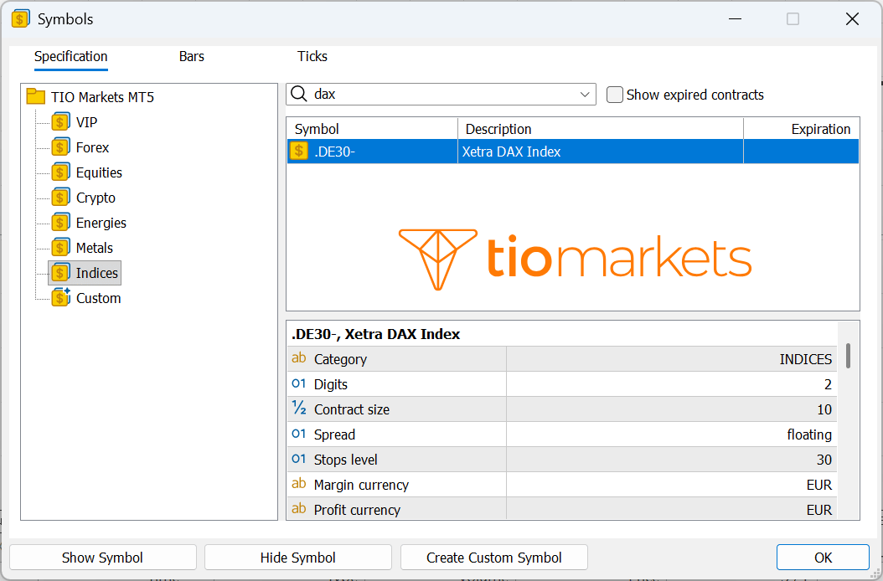The height and width of the screenshot is (581, 883).
Task: Click the Symbol column header
Action: 372,129
